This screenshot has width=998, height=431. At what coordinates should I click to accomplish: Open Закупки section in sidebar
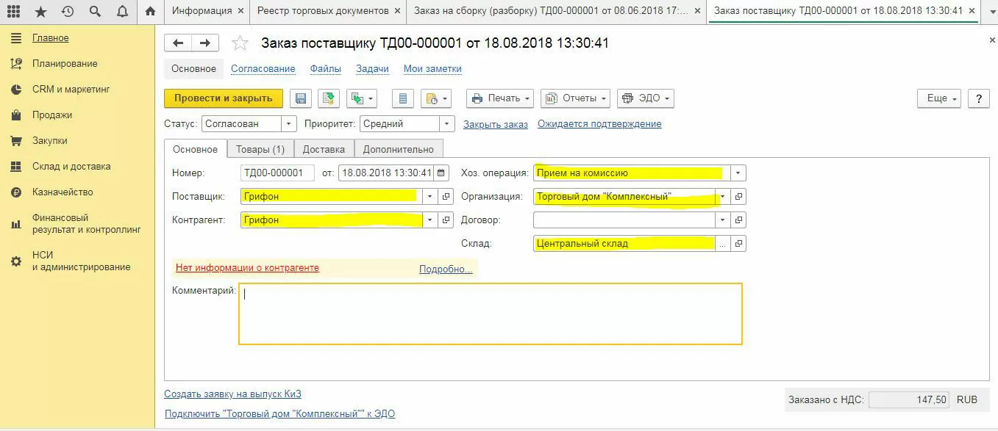click(x=50, y=141)
